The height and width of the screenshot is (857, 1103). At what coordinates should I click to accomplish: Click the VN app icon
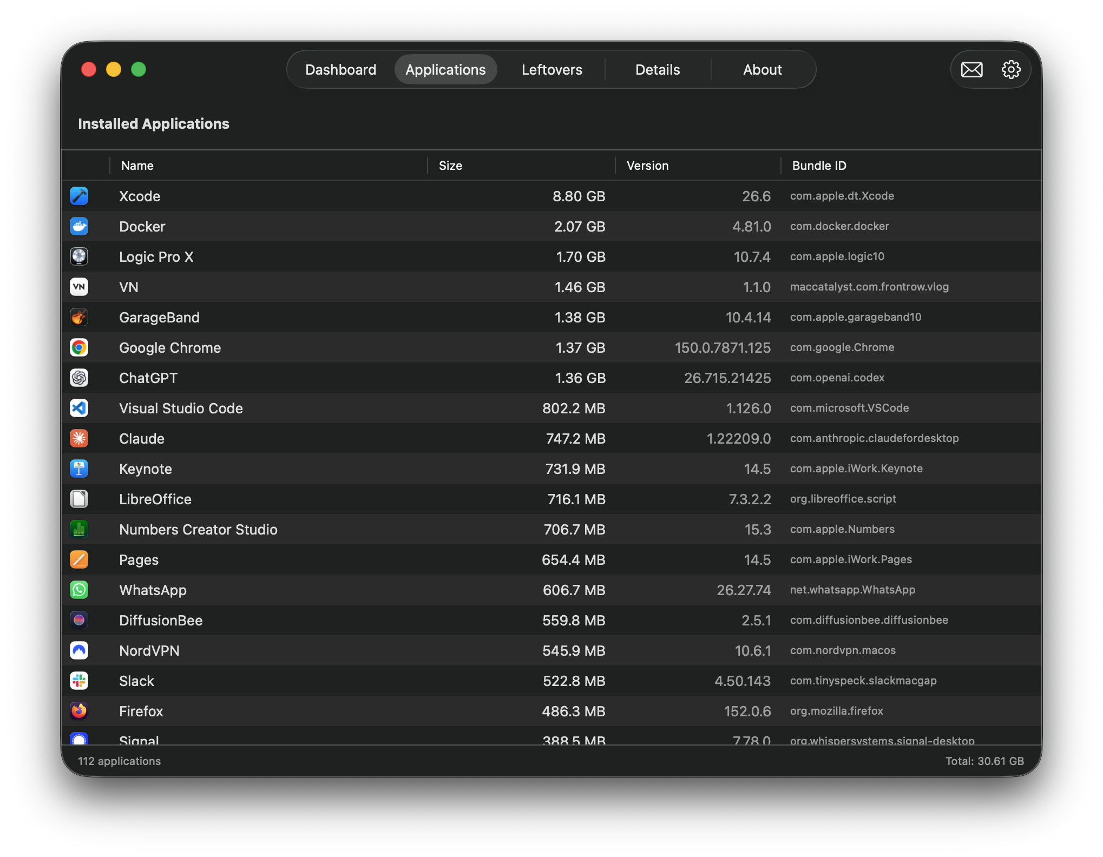pos(79,287)
